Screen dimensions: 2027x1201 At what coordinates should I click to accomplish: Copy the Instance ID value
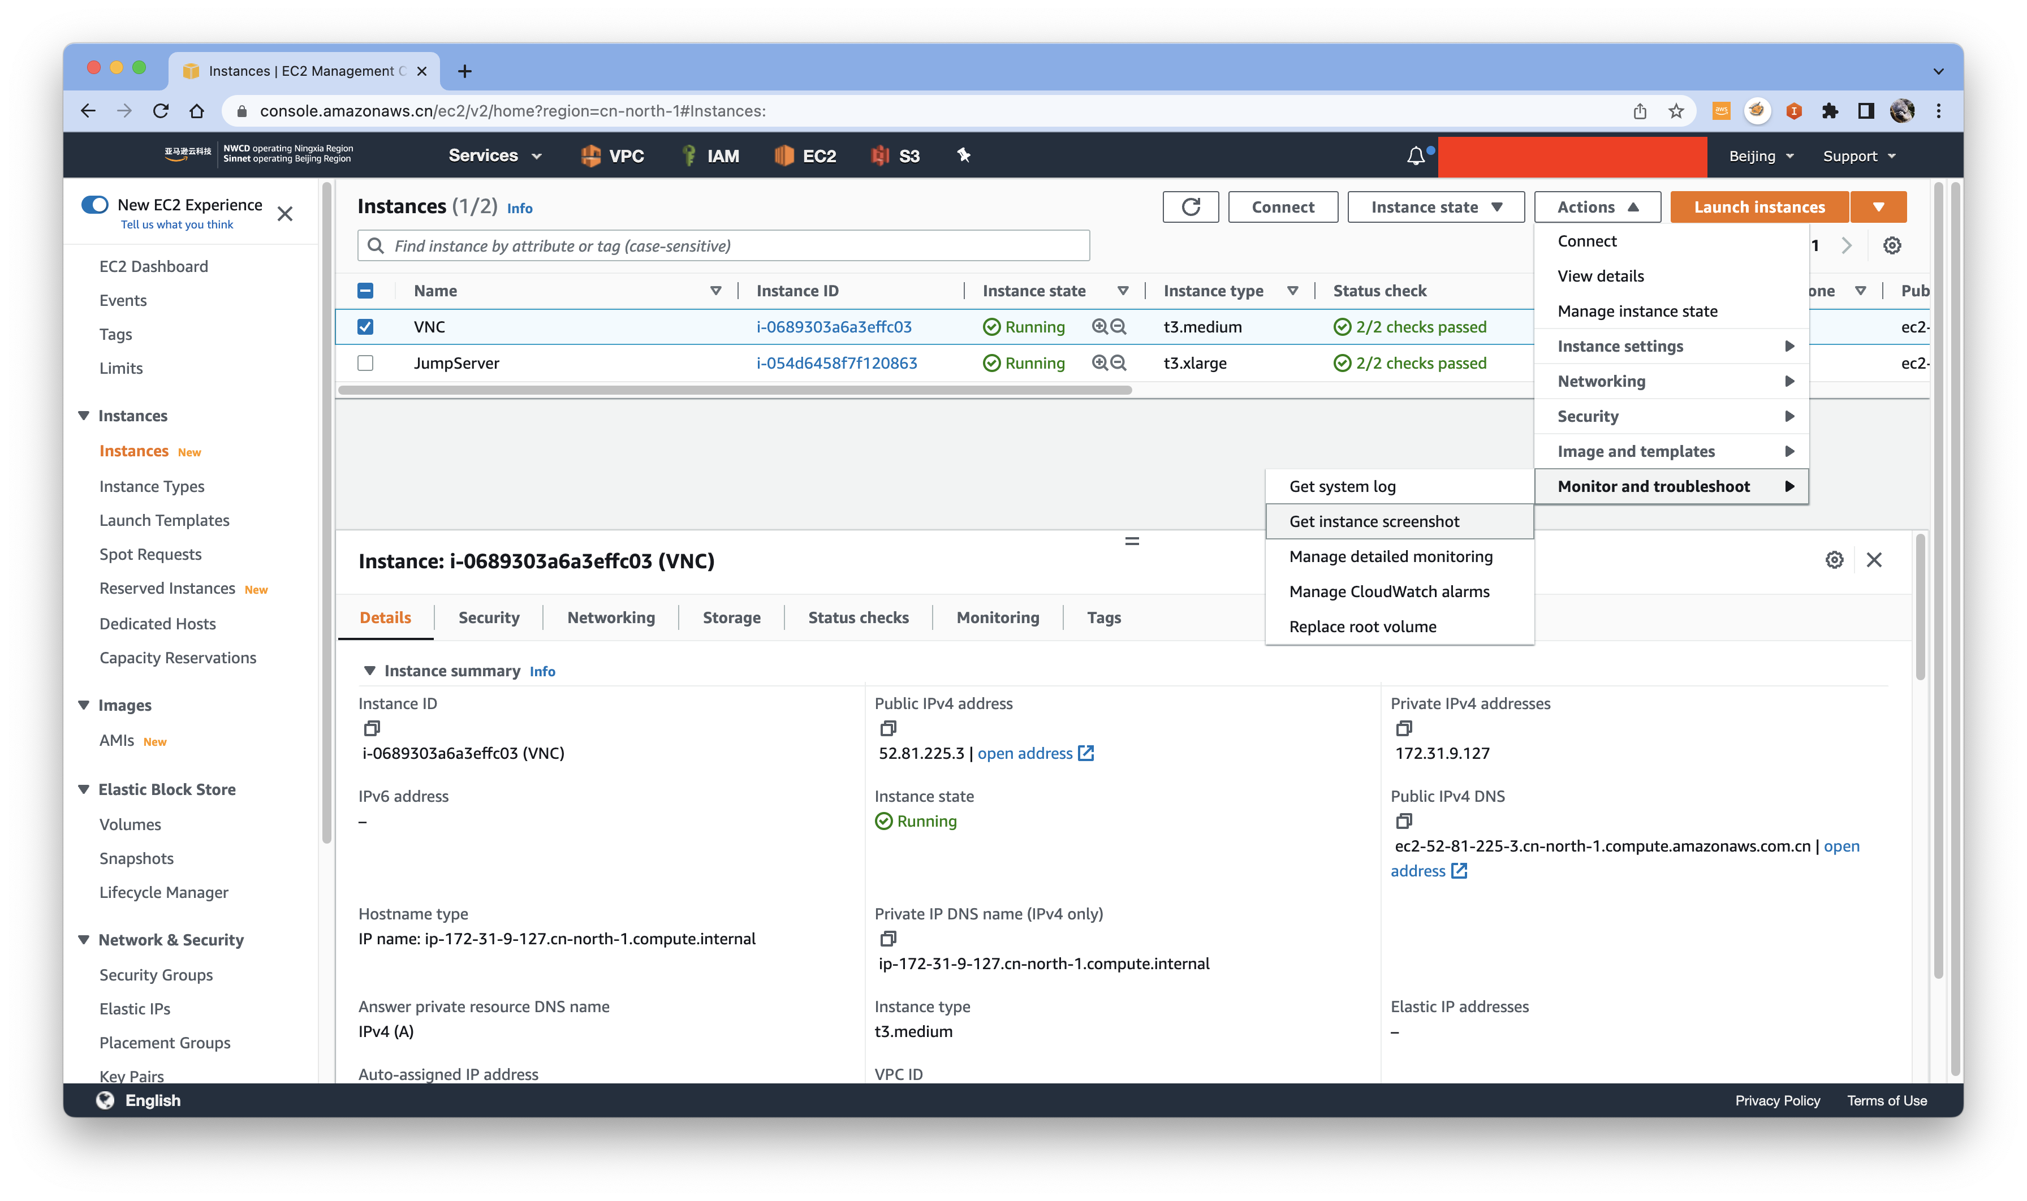pyautogui.click(x=372, y=728)
